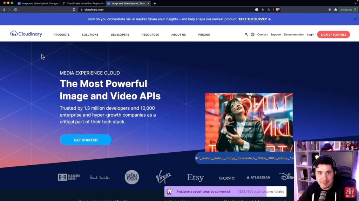Click the Paul Smith logo
Screen dimensions: 359x201
pyautogui.click(x=100, y=177)
